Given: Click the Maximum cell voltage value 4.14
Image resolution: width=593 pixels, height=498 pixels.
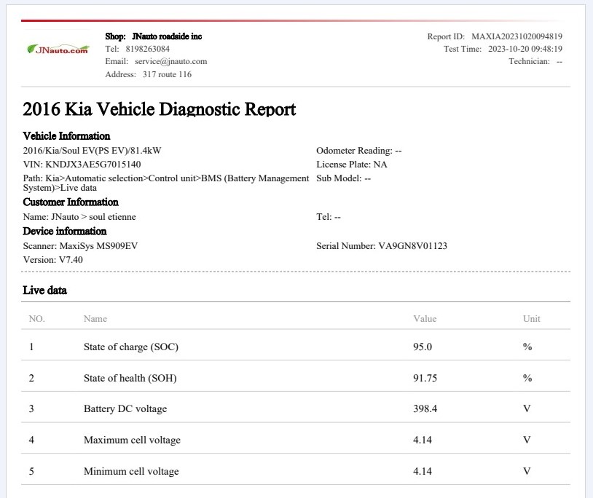Looking at the screenshot, I should [x=423, y=440].
